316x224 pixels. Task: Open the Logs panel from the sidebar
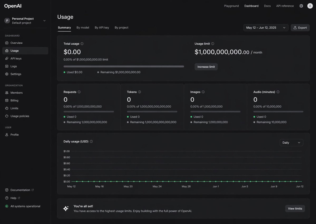coord(13,65)
